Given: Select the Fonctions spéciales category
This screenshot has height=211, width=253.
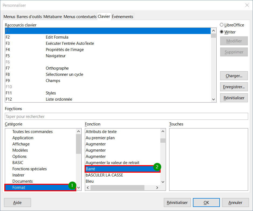Looking at the screenshot, I should [x=40, y=169].
